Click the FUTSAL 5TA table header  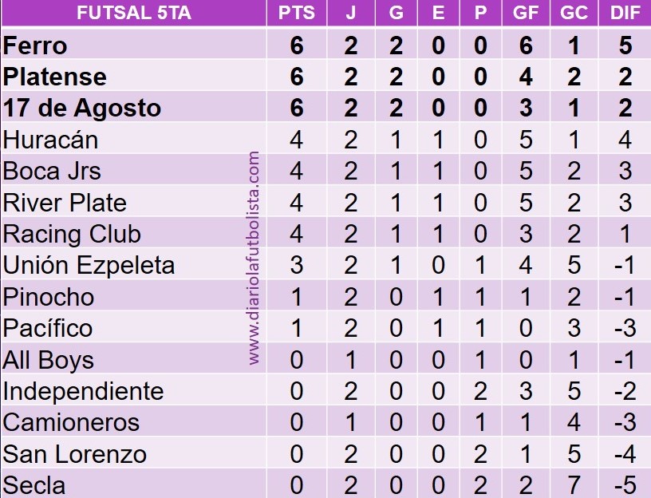coord(133,14)
